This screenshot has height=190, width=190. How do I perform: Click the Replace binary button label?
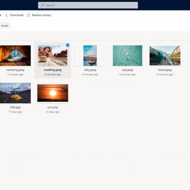tap(41, 15)
